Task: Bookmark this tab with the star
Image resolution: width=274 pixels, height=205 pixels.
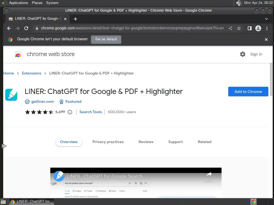Action: point(239,28)
